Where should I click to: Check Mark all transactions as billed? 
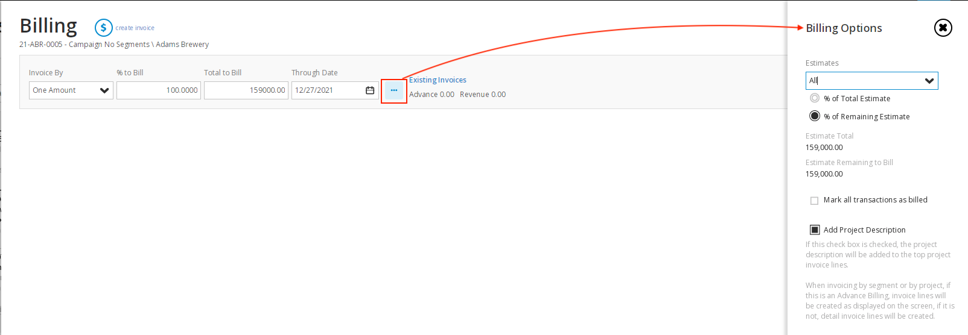coord(814,201)
